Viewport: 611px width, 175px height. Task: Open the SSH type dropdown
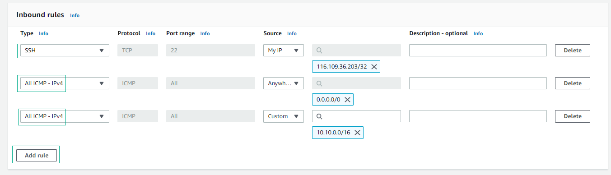[65, 50]
